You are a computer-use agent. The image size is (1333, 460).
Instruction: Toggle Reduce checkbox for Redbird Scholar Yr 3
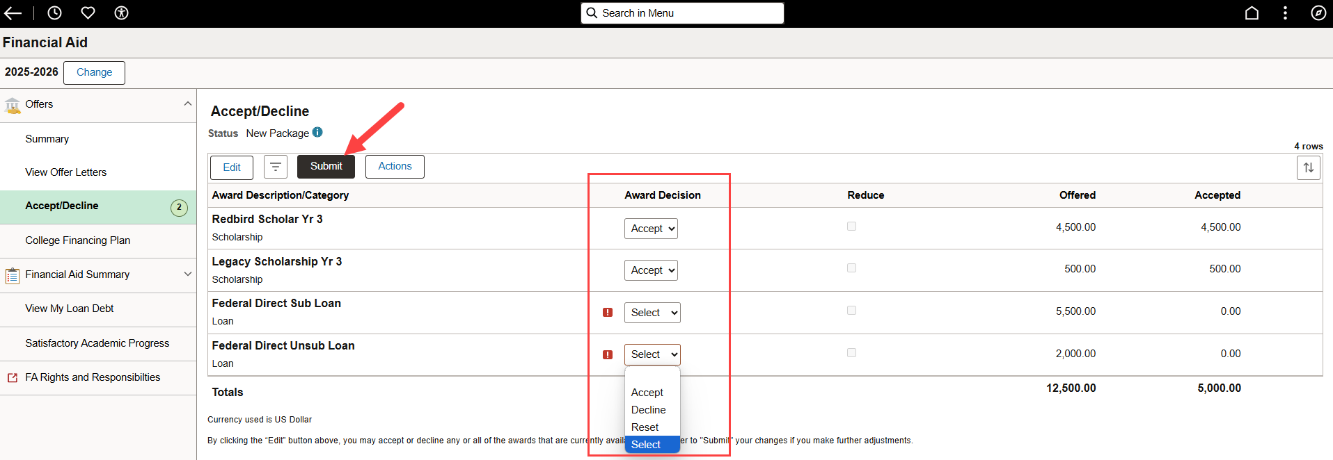pyautogui.click(x=851, y=227)
